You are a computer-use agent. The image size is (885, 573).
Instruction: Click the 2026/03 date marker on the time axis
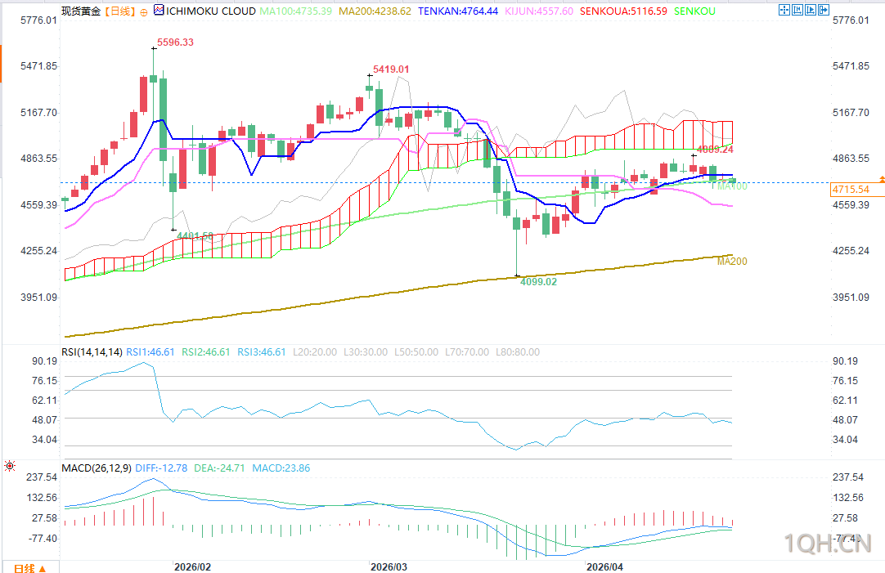click(389, 566)
